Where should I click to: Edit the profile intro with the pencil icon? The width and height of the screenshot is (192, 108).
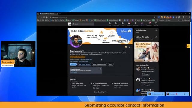pos(130,47)
